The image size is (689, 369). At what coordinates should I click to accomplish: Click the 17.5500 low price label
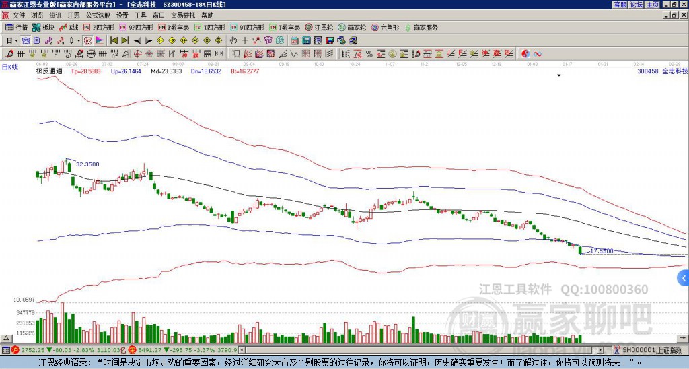click(x=602, y=250)
